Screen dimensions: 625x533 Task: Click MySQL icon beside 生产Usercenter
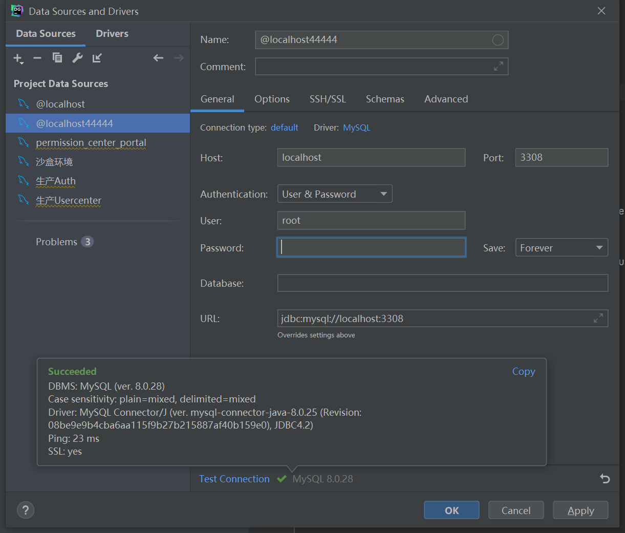tap(24, 200)
